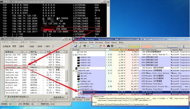Viewport: 190px width, 109px height.
Task: Open System Information from Process Explorer toolbar
Action: coord(85,46)
